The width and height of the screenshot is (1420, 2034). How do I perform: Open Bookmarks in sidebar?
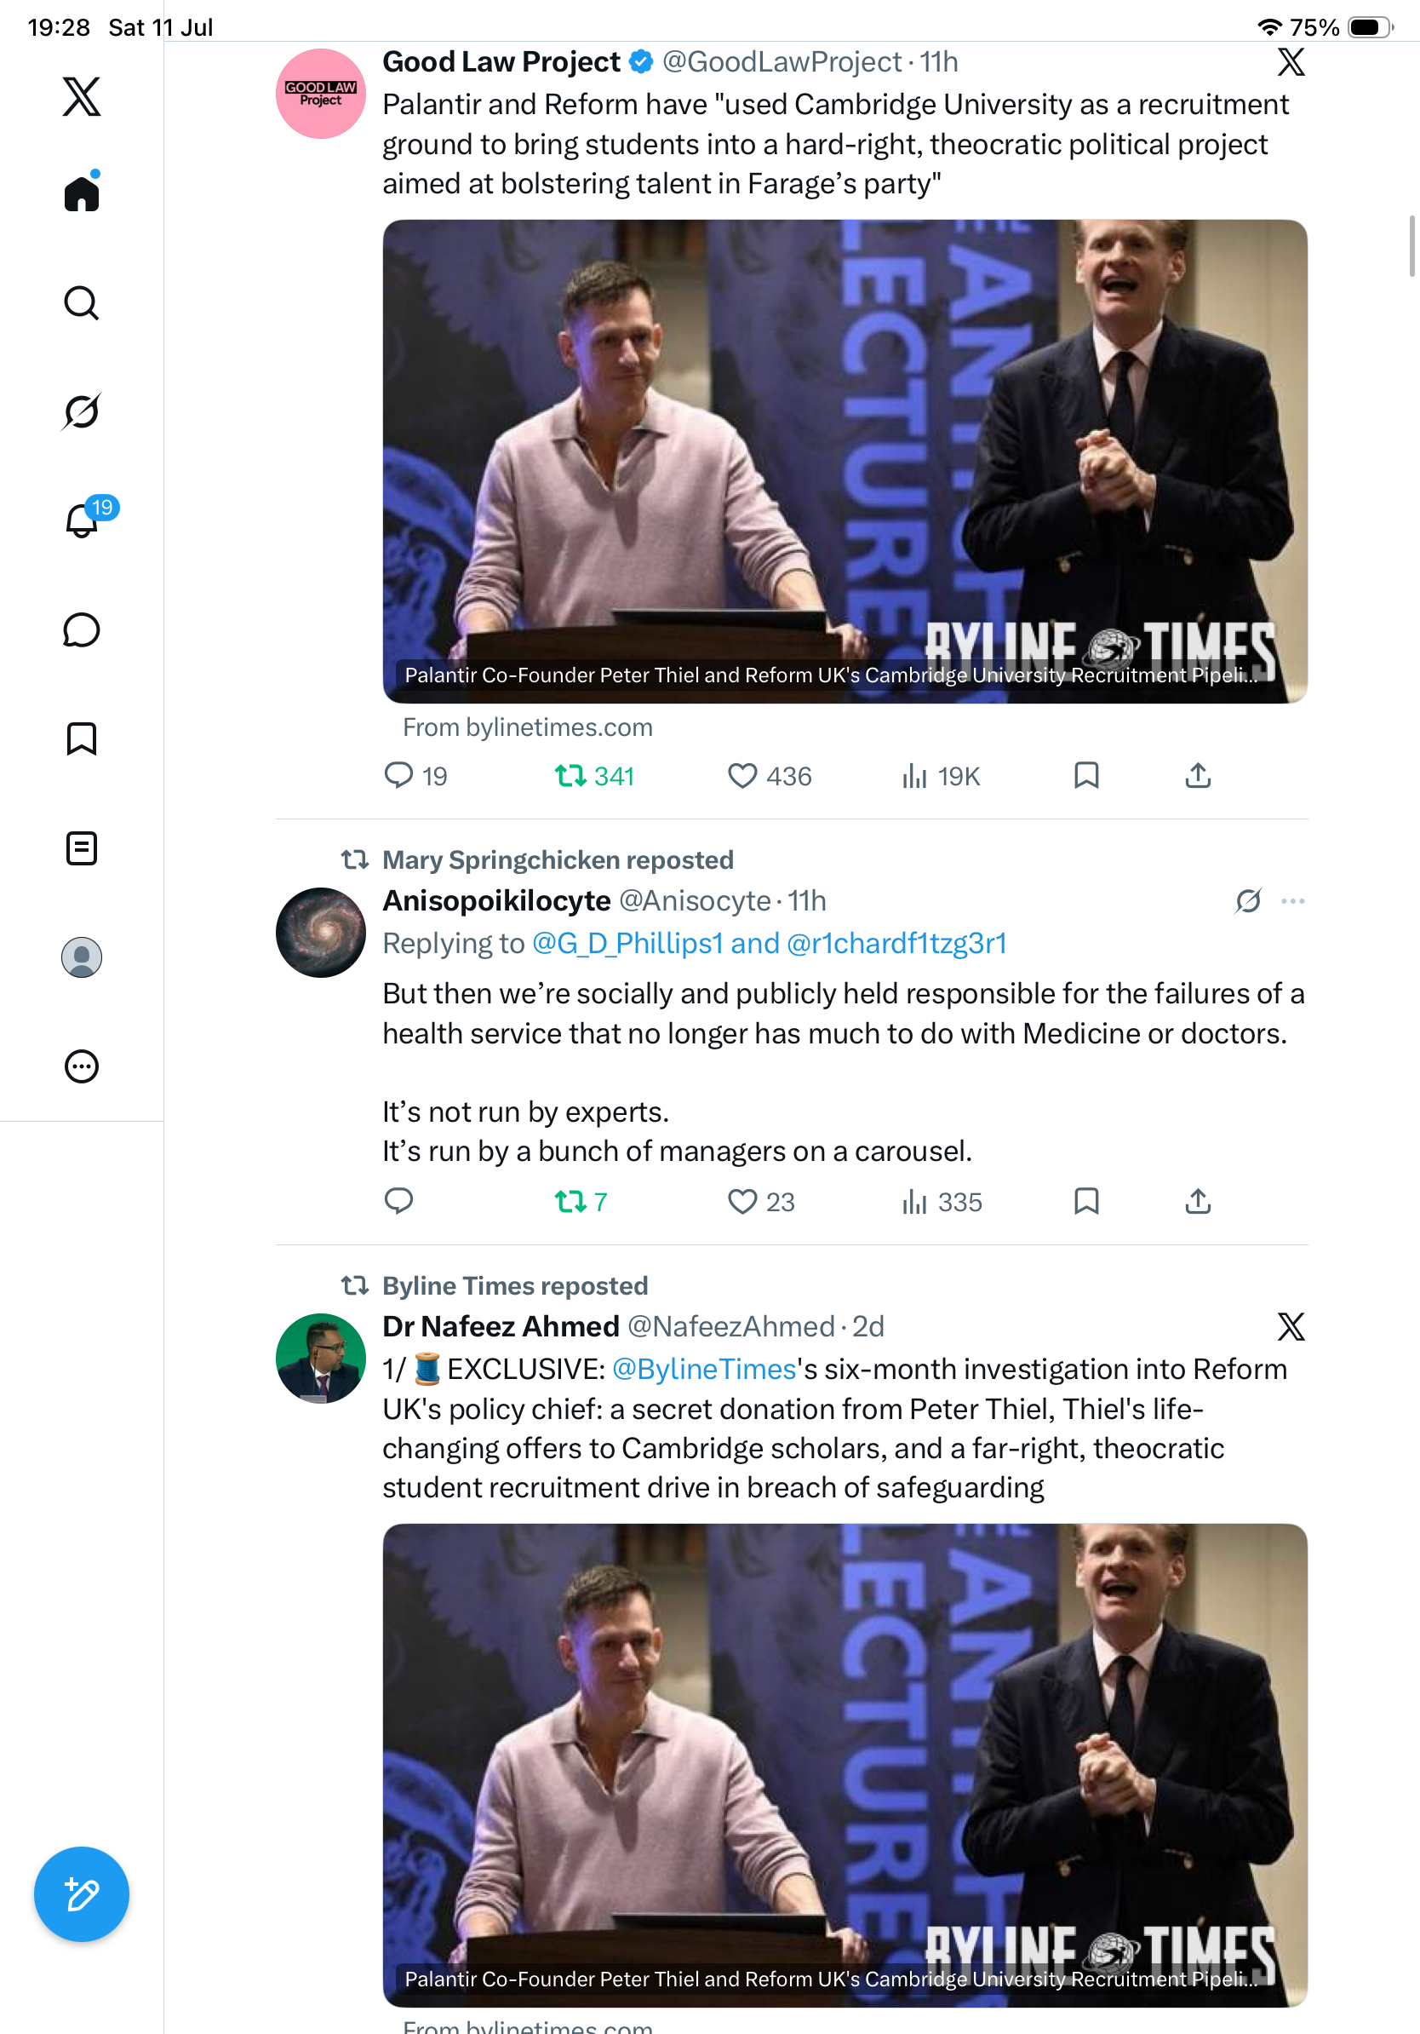click(x=82, y=738)
